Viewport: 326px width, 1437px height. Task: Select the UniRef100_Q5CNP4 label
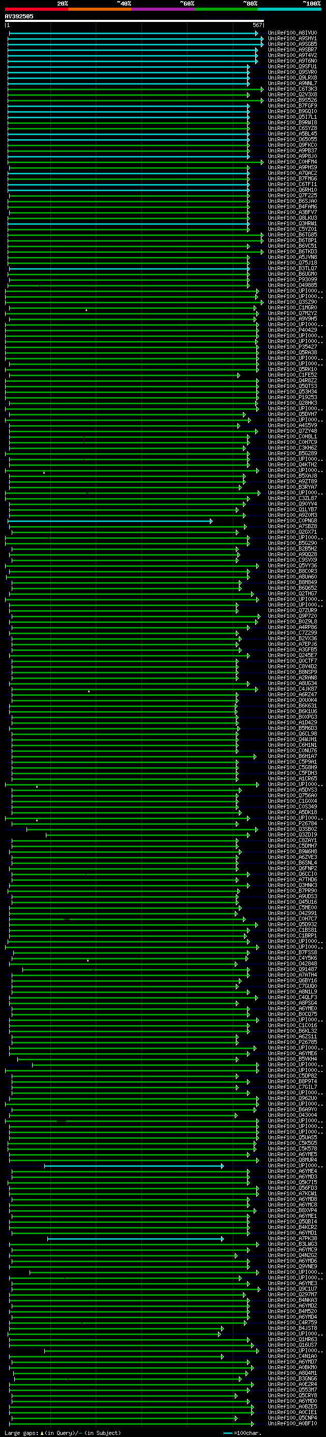(x=292, y=1418)
